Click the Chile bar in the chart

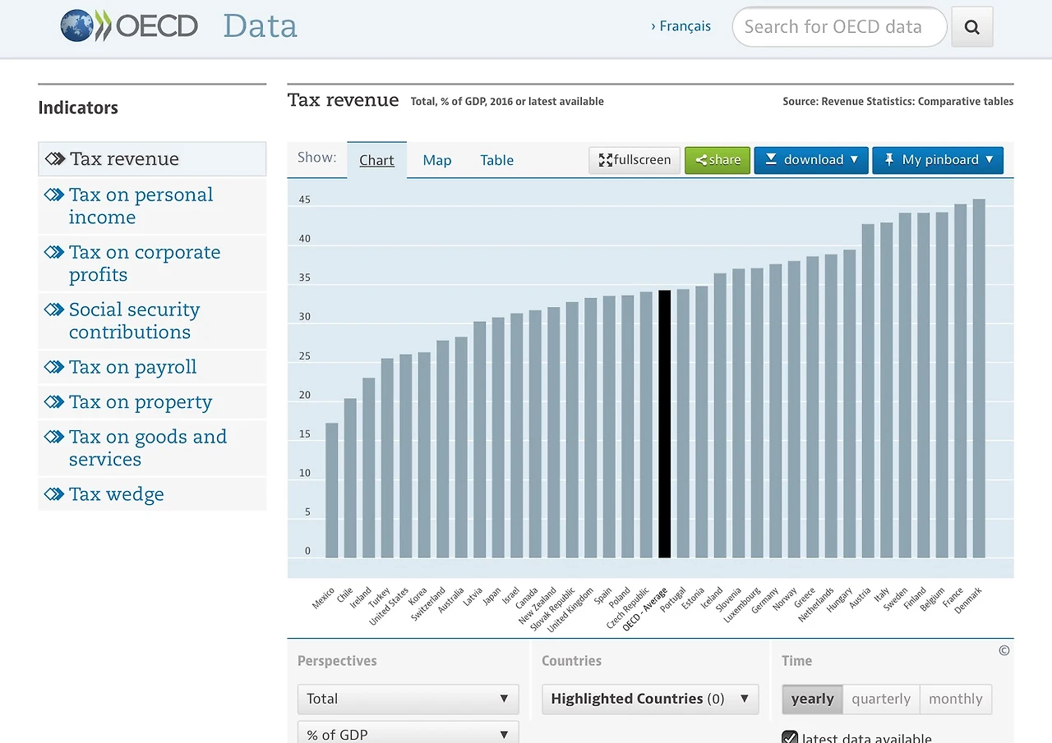[x=350, y=479]
